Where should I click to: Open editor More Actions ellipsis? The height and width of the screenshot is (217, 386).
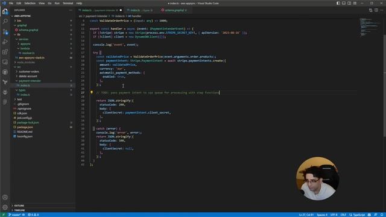coord(382,10)
